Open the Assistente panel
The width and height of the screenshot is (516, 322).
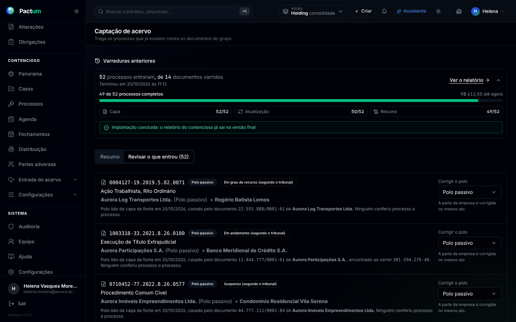click(x=411, y=11)
